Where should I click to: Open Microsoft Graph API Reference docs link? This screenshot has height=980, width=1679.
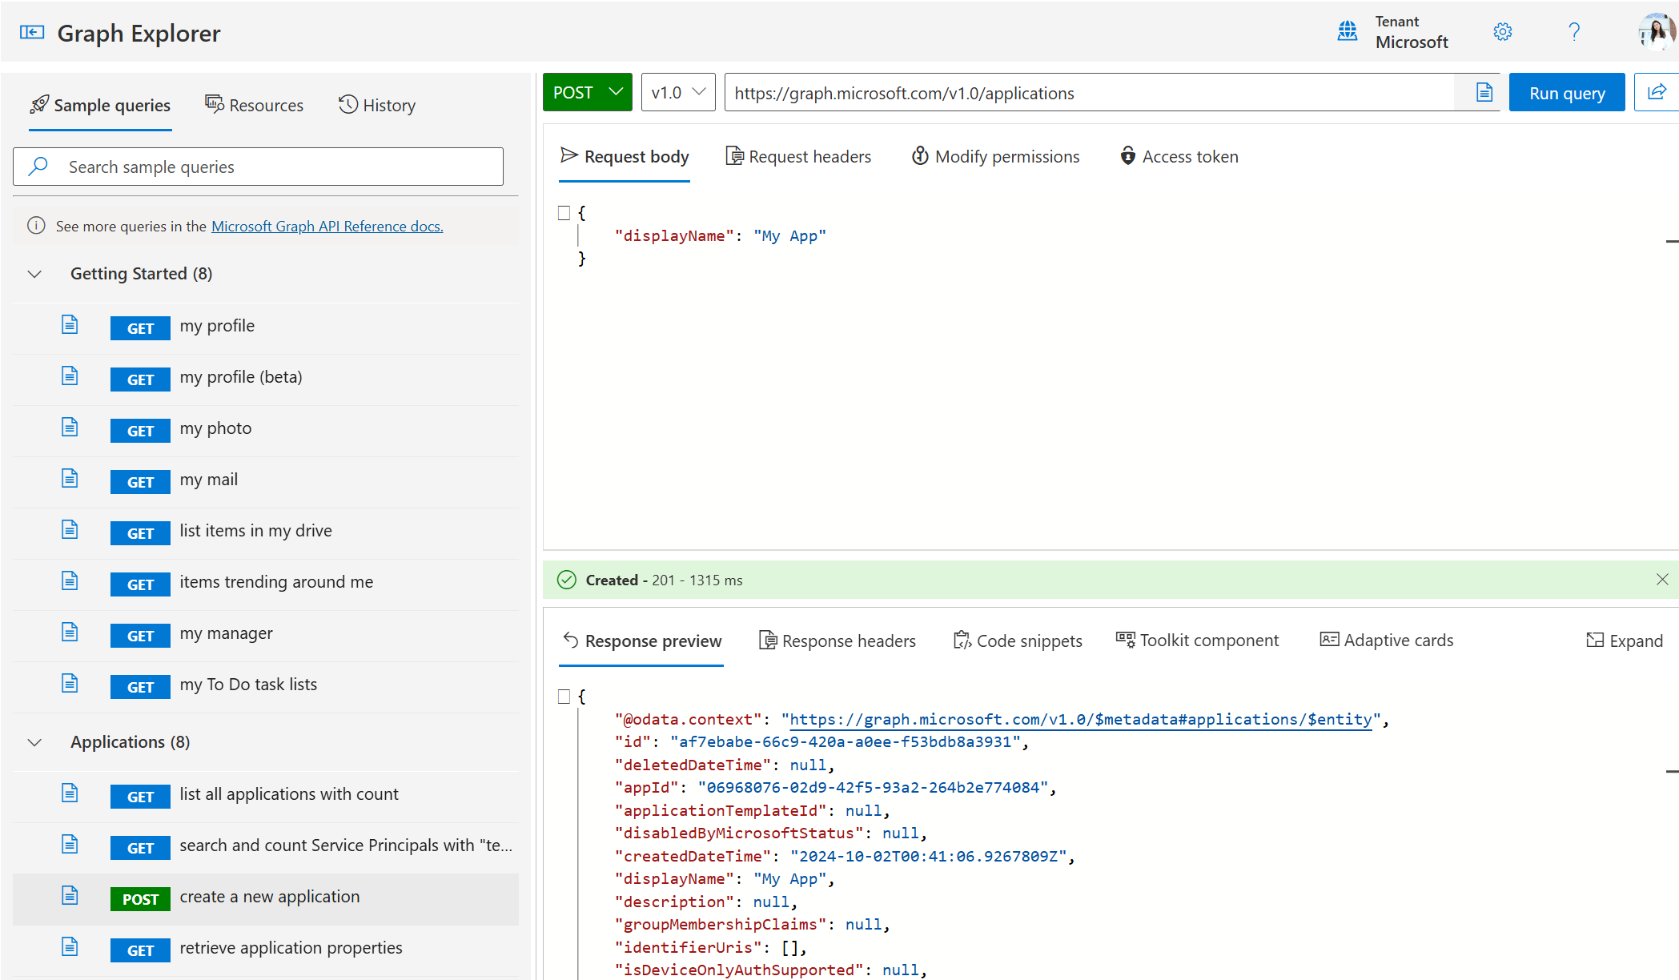(x=326, y=225)
